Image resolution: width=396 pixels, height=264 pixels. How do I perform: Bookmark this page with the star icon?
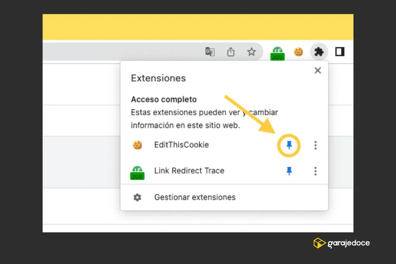pos(251,52)
